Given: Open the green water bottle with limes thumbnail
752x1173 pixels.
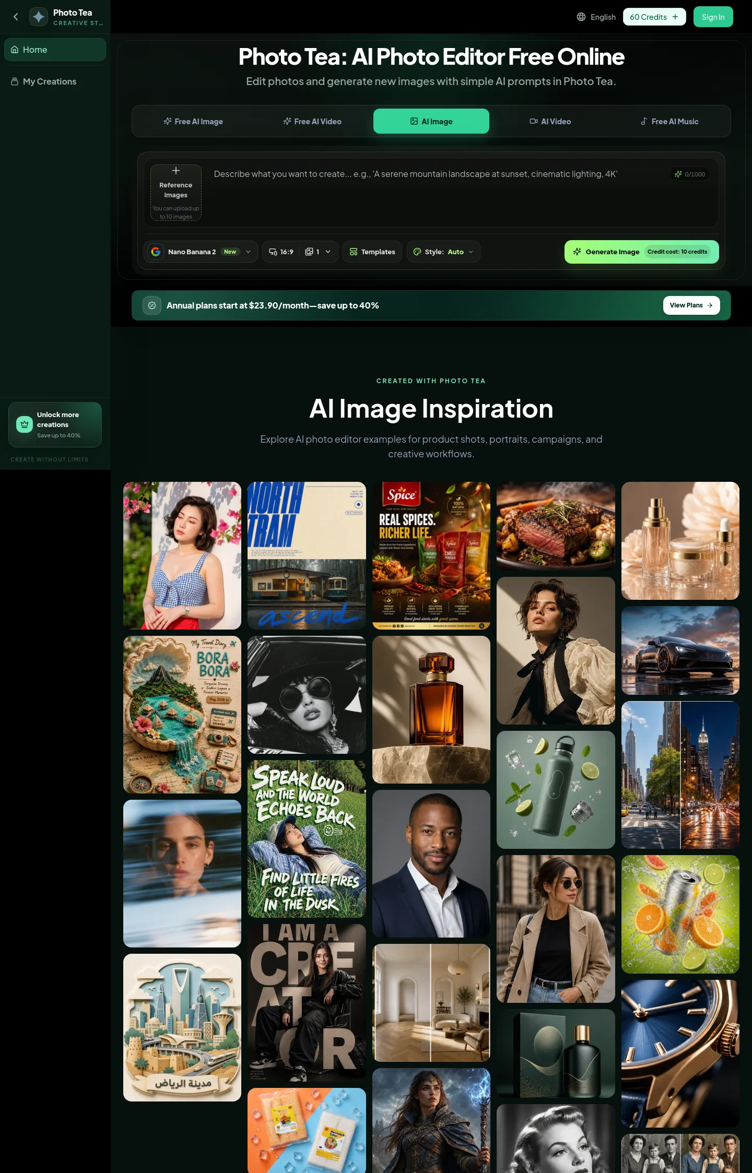Looking at the screenshot, I should tap(556, 790).
